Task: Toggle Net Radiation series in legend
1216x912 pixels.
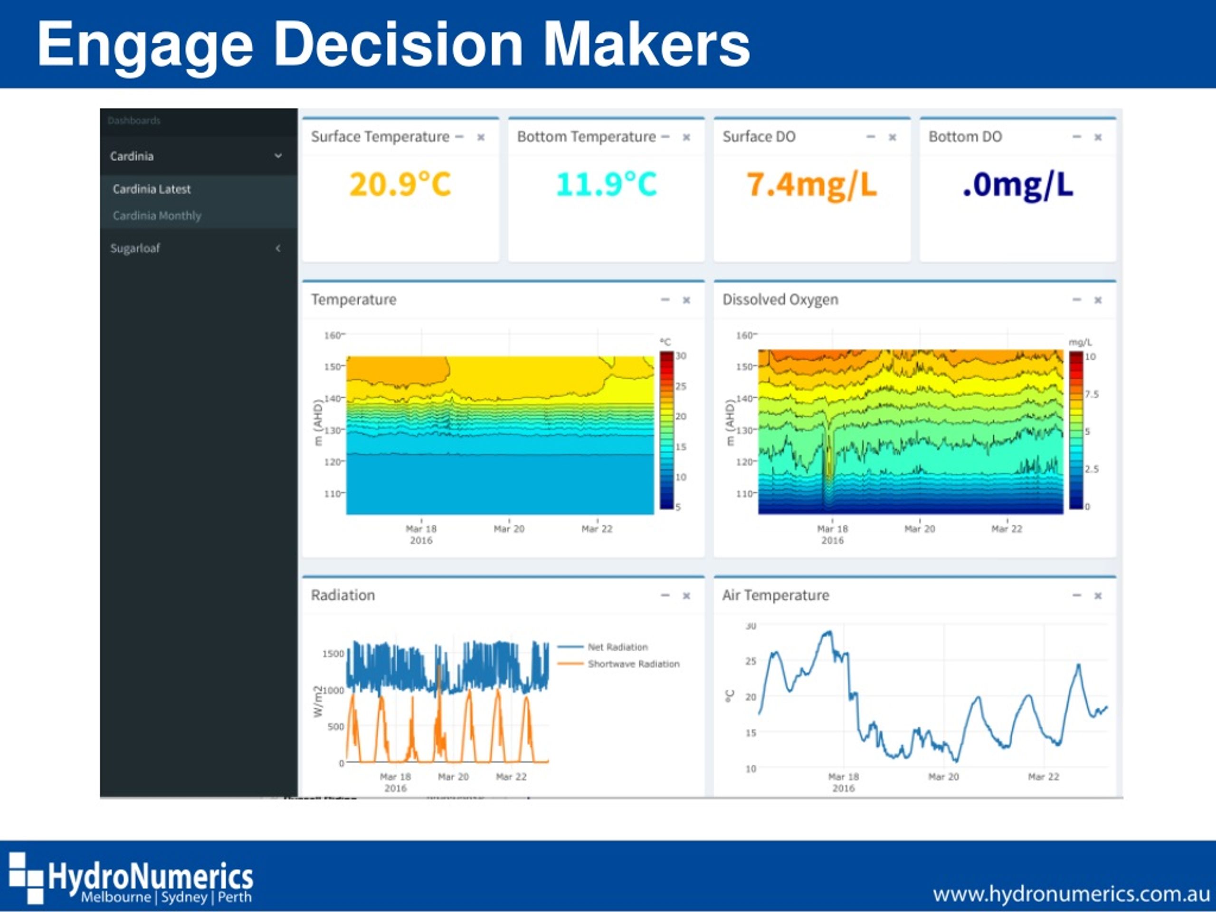Action: (x=603, y=647)
